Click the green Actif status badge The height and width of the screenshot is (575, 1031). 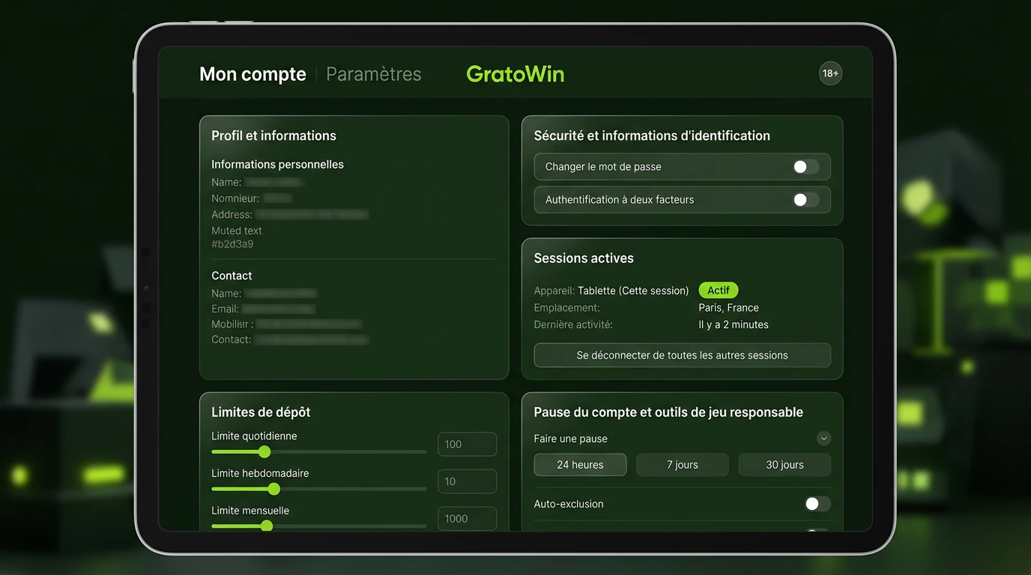(719, 290)
